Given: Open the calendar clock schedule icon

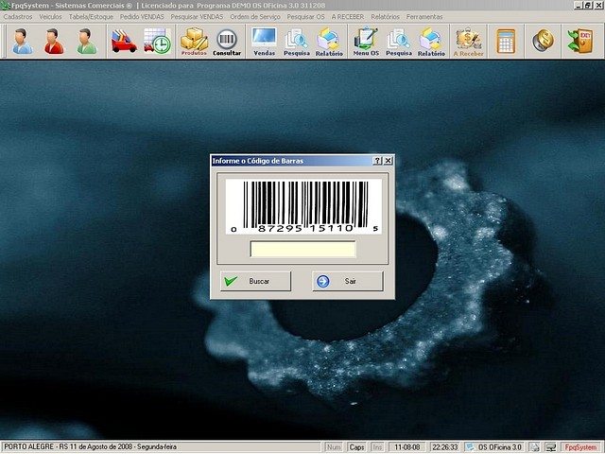Looking at the screenshot, I should [x=157, y=42].
